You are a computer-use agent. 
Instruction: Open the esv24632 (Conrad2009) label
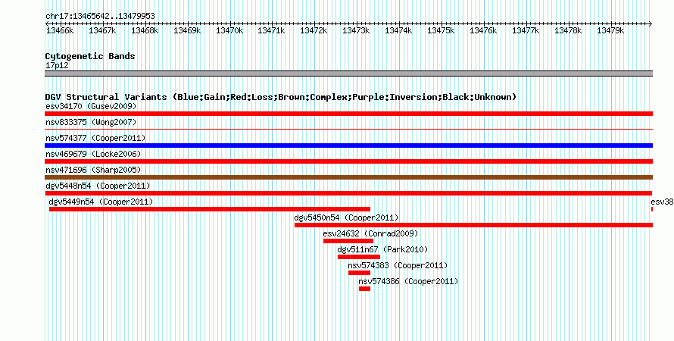tap(370, 233)
